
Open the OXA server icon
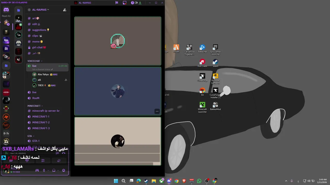point(6,40)
